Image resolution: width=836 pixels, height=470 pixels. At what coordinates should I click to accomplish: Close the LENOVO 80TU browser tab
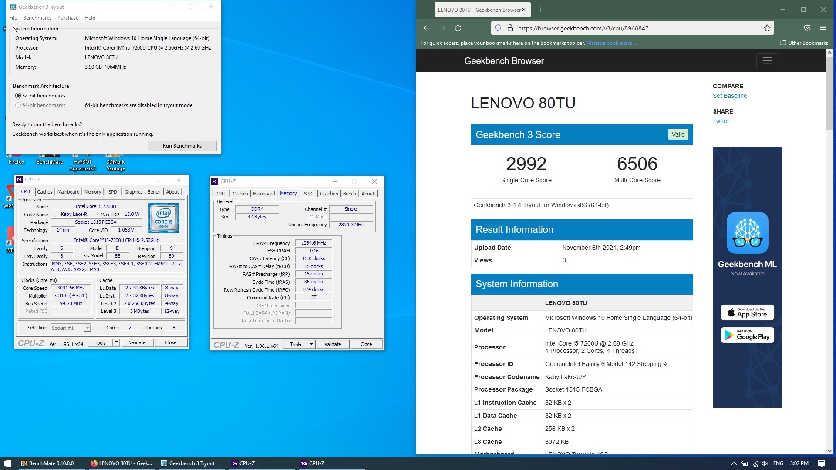pyautogui.click(x=524, y=10)
